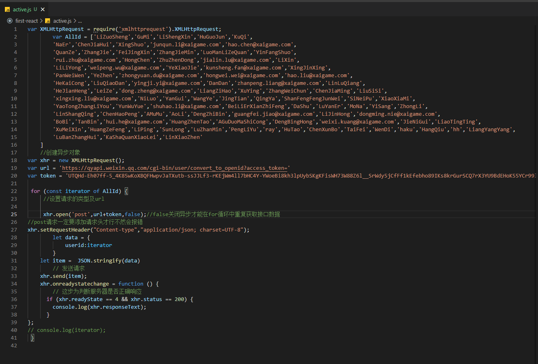
Task: Click commented '// console.log(iterator);' line
Action: point(67,330)
